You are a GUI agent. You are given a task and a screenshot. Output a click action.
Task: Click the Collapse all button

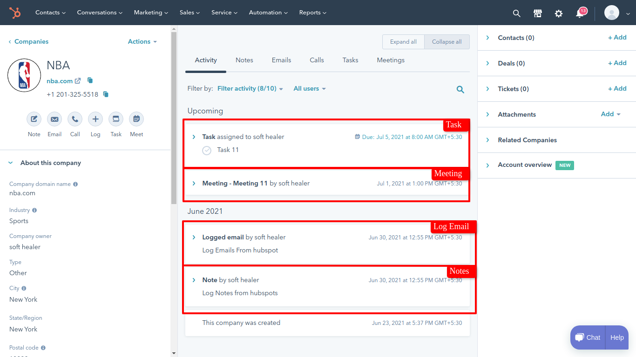pyautogui.click(x=447, y=42)
